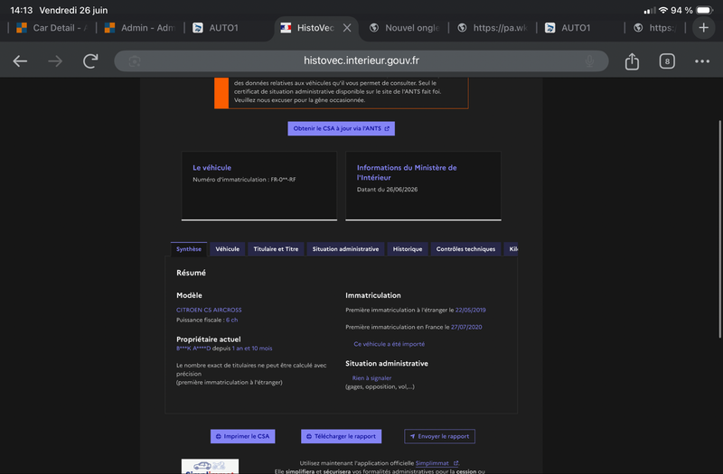
Task: Click the forward navigation arrow
Action: pyautogui.click(x=55, y=60)
